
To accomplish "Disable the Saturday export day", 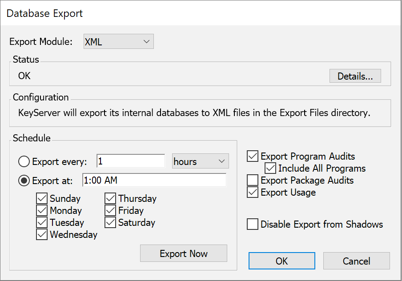I will click(x=111, y=222).
